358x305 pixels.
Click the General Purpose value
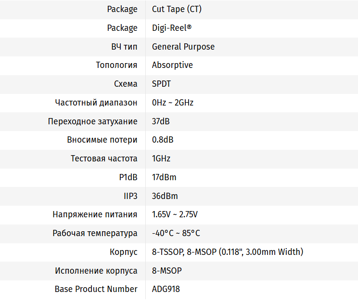coord(183,47)
